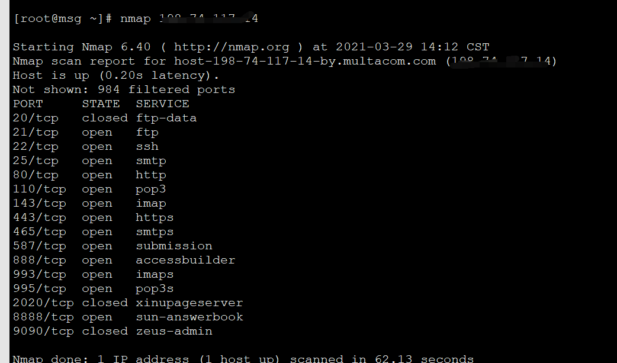Select the 443/tcp https row
The image size is (617, 363).
point(93,218)
